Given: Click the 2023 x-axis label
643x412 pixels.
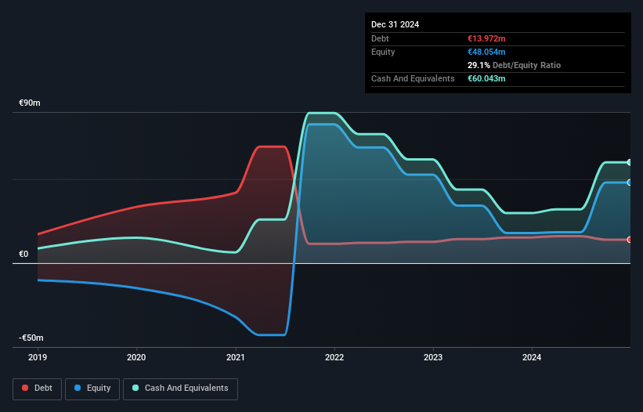Looking at the screenshot, I should [433, 357].
